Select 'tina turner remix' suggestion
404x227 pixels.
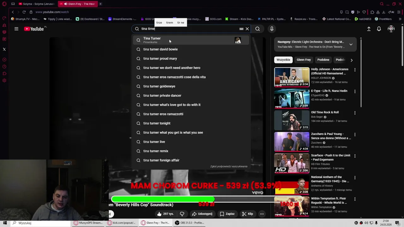[191, 151]
